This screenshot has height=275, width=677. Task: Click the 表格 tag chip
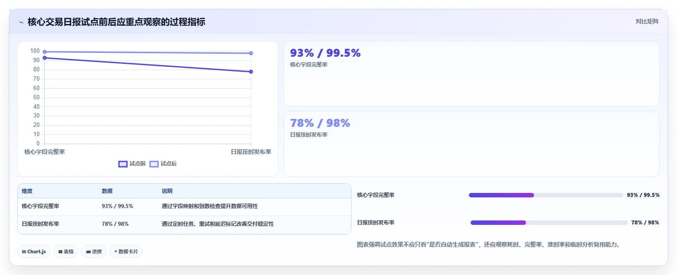[x=66, y=251]
